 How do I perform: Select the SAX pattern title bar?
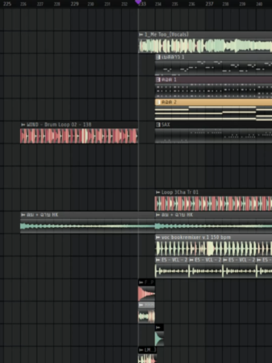pyautogui.click(x=213, y=125)
